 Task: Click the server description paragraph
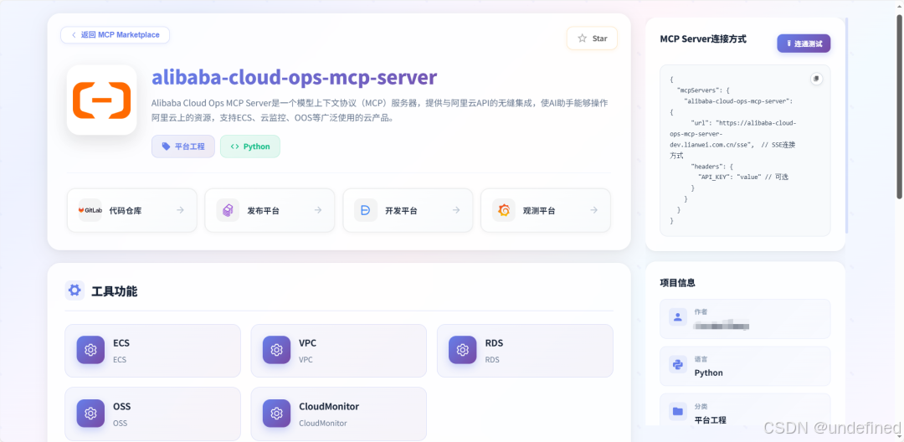coord(380,110)
